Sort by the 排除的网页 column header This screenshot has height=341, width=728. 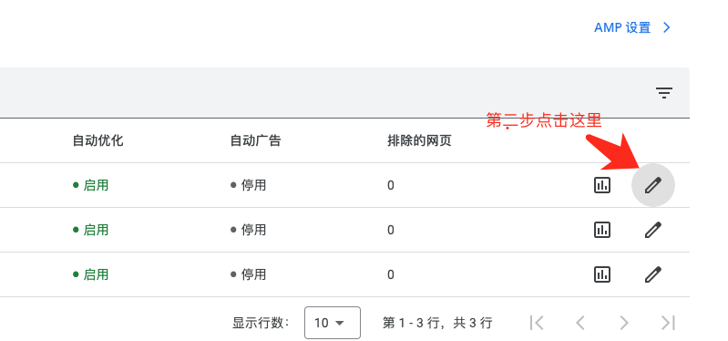(419, 140)
